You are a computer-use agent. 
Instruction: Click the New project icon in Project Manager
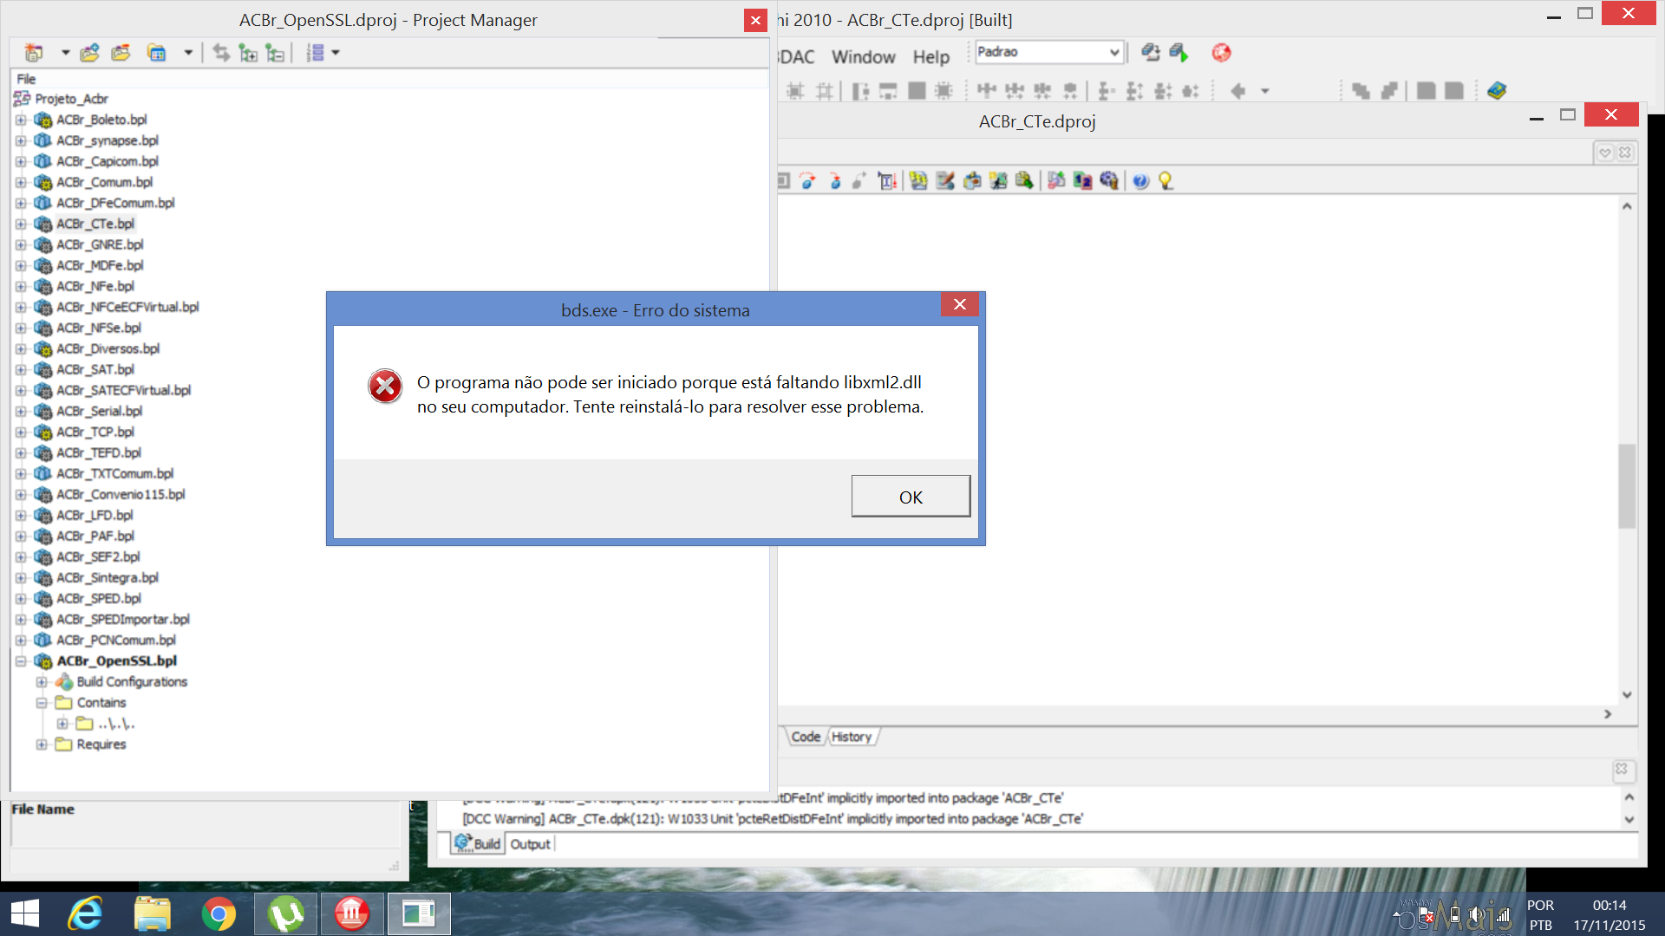point(34,53)
